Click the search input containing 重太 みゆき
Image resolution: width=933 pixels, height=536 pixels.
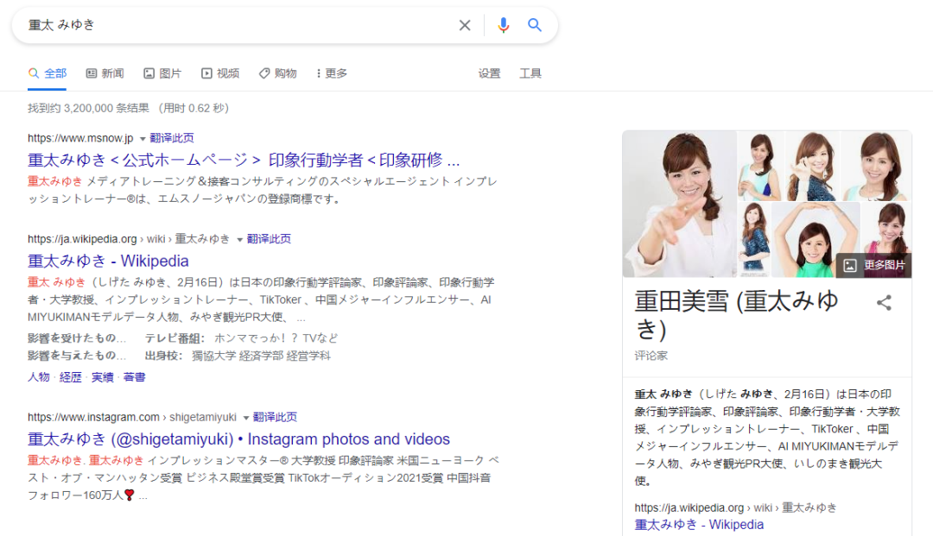point(238,25)
